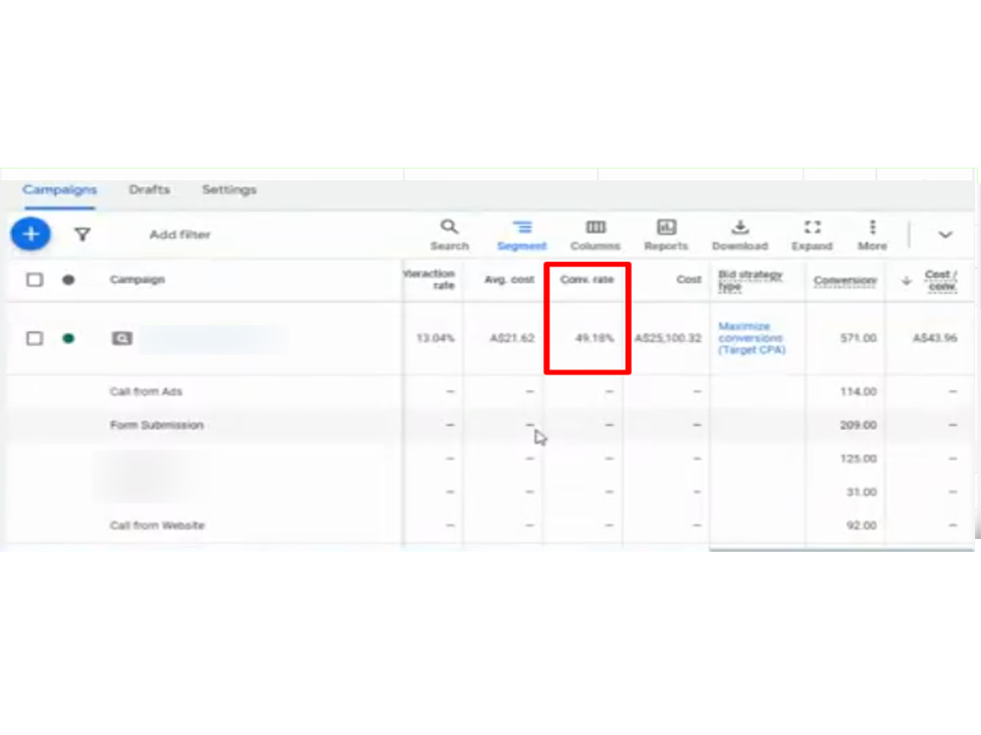The width and height of the screenshot is (981, 735).
Task: Click the 114.00 conversions value
Action: pos(858,392)
